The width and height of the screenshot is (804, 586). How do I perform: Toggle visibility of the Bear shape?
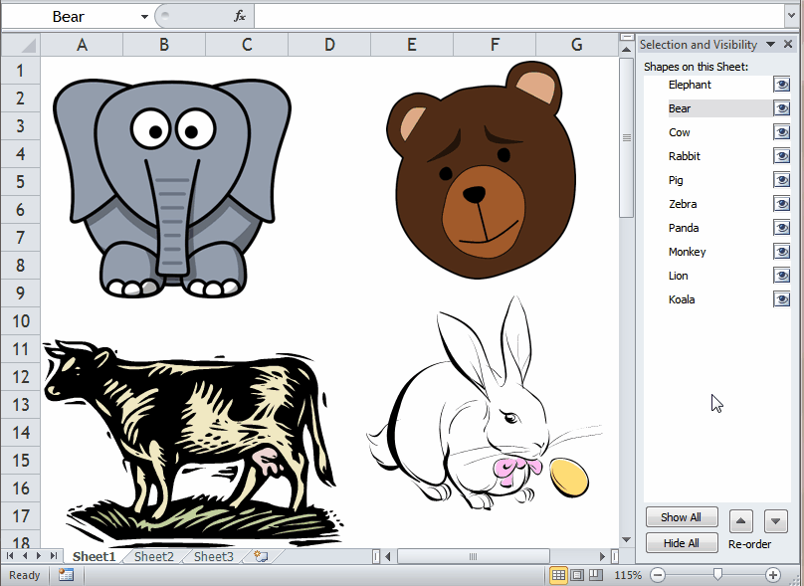coord(781,108)
